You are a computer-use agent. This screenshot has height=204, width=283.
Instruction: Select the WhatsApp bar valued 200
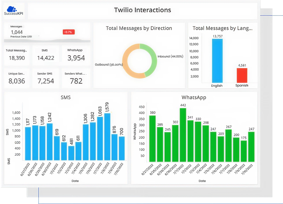tap(236, 150)
